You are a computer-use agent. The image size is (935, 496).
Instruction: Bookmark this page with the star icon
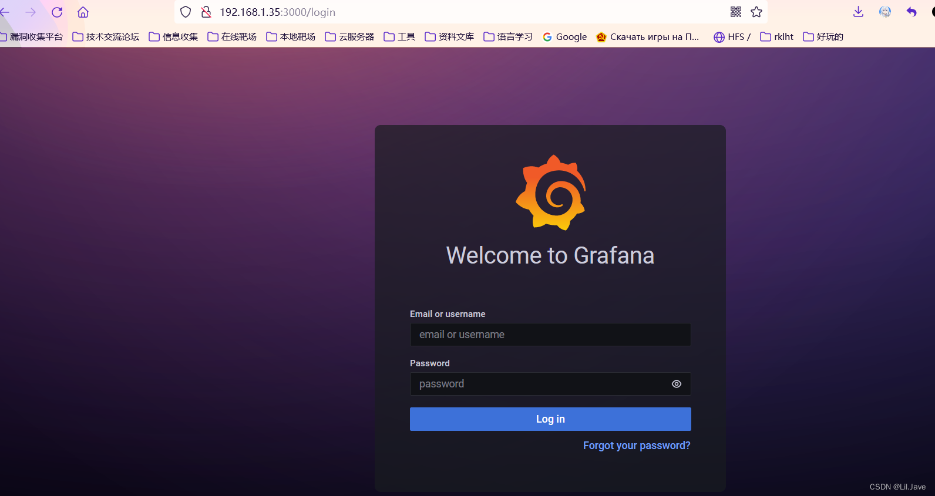[x=756, y=12]
